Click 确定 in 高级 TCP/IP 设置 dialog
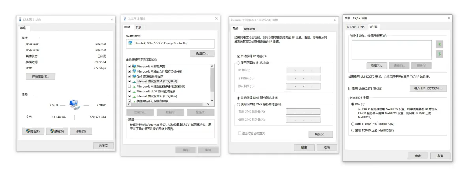Image resolution: width=471 pixels, height=170 pixels. (418, 156)
